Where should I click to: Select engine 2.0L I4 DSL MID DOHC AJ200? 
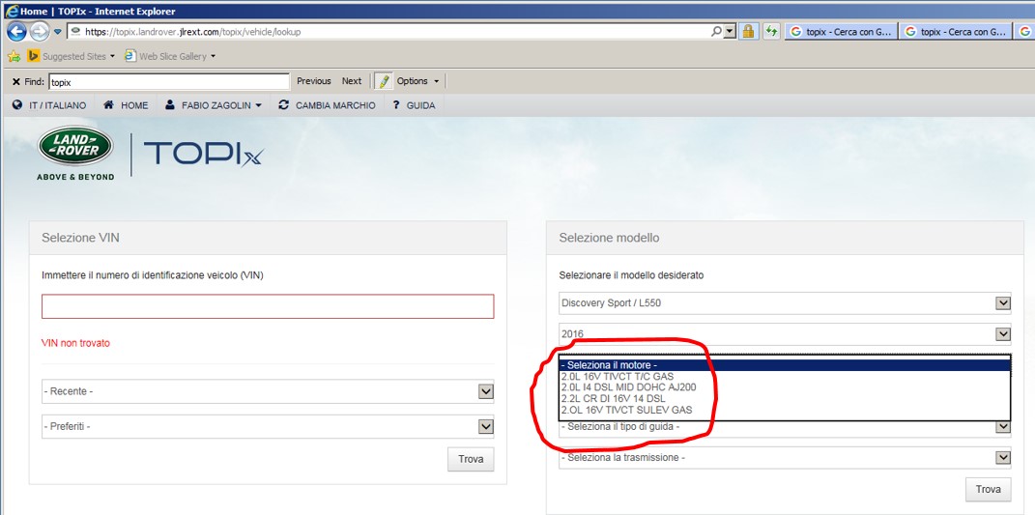click(785, 387)
